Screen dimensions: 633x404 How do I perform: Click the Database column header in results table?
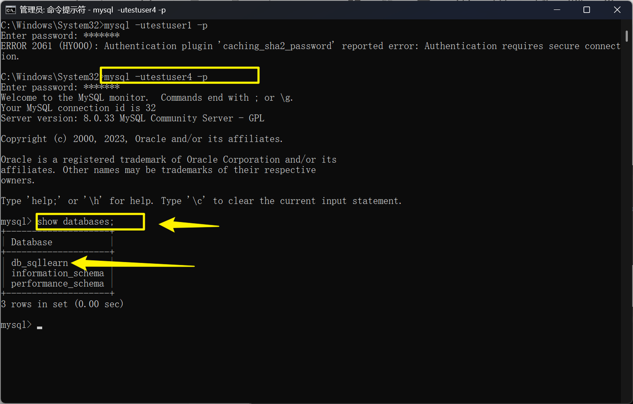click(x=31, y=242)
